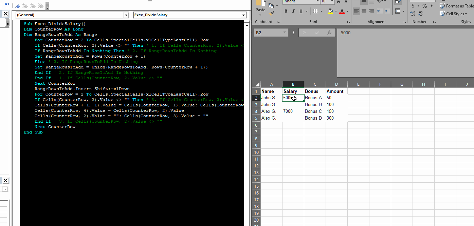Open the Exec_DivideSalary procedure dropdown
The width and height of the screenshot is (474, 226).
pyautogui.click(x=243, y=15)
